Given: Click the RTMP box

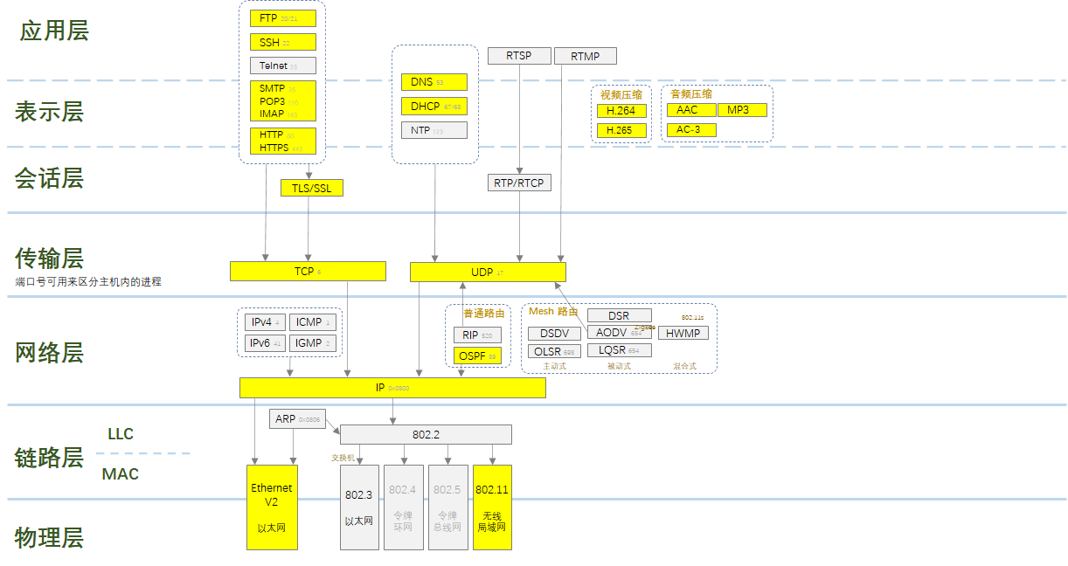Looking at the screenshot, I should 586,56.
